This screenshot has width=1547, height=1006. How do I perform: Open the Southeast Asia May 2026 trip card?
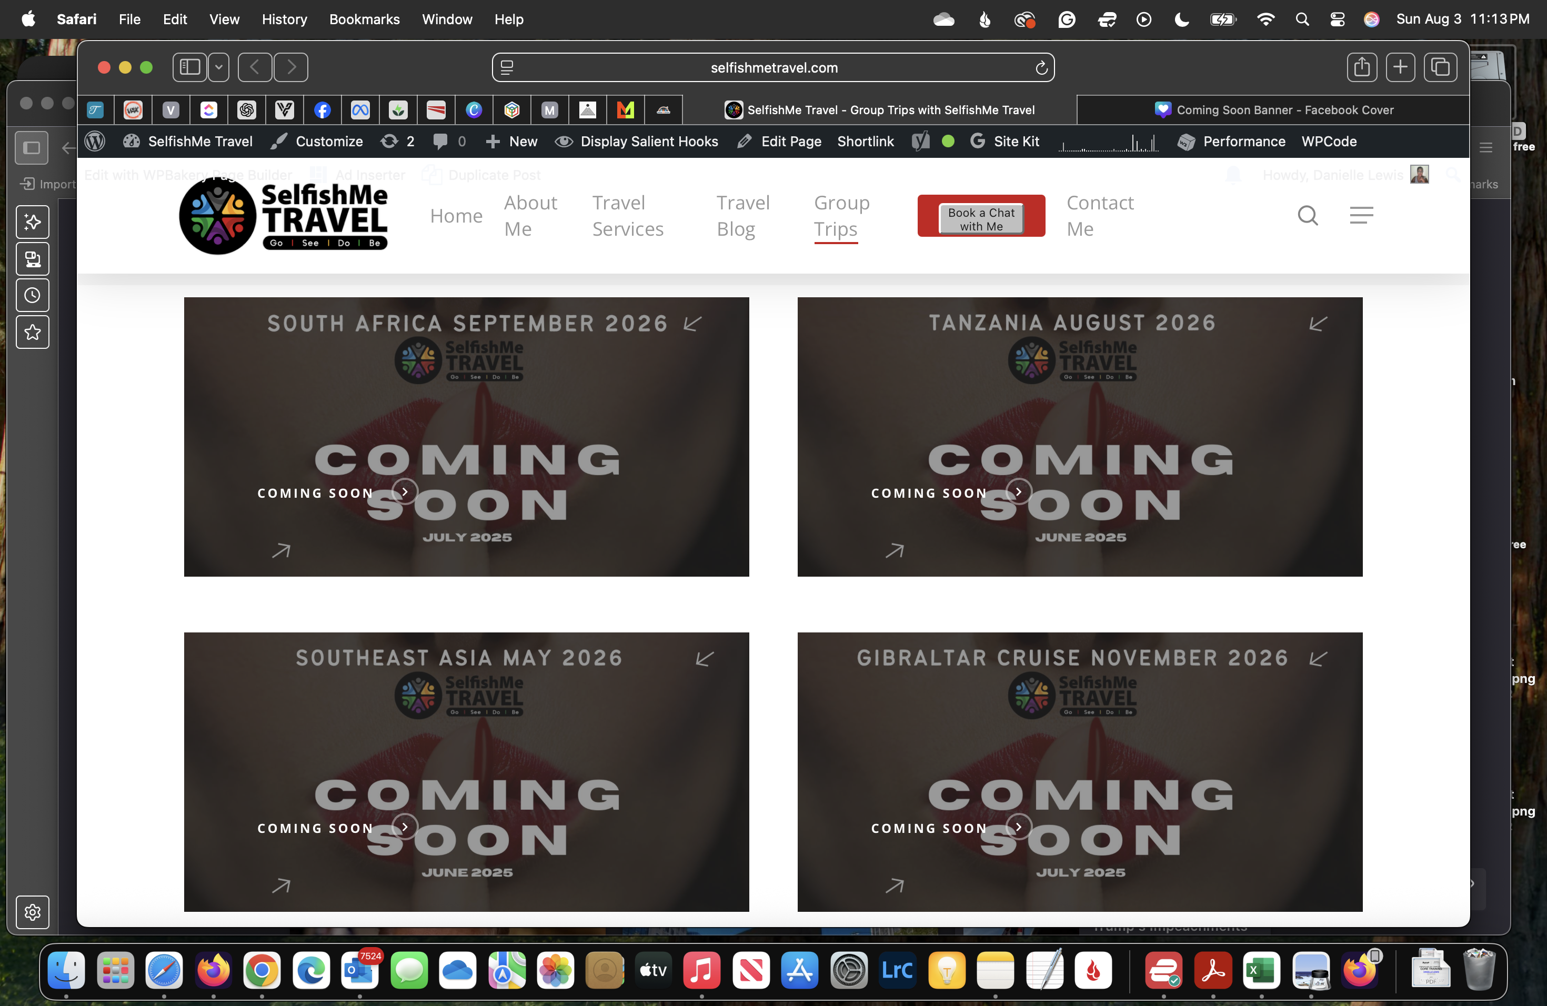coord(466,771)
